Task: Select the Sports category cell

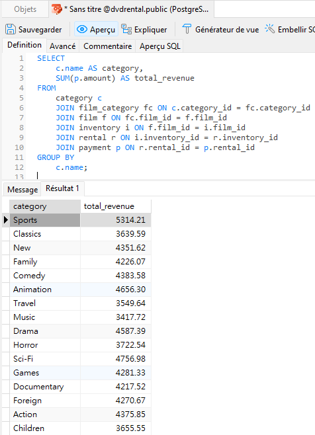Action: tap(45, 220)
